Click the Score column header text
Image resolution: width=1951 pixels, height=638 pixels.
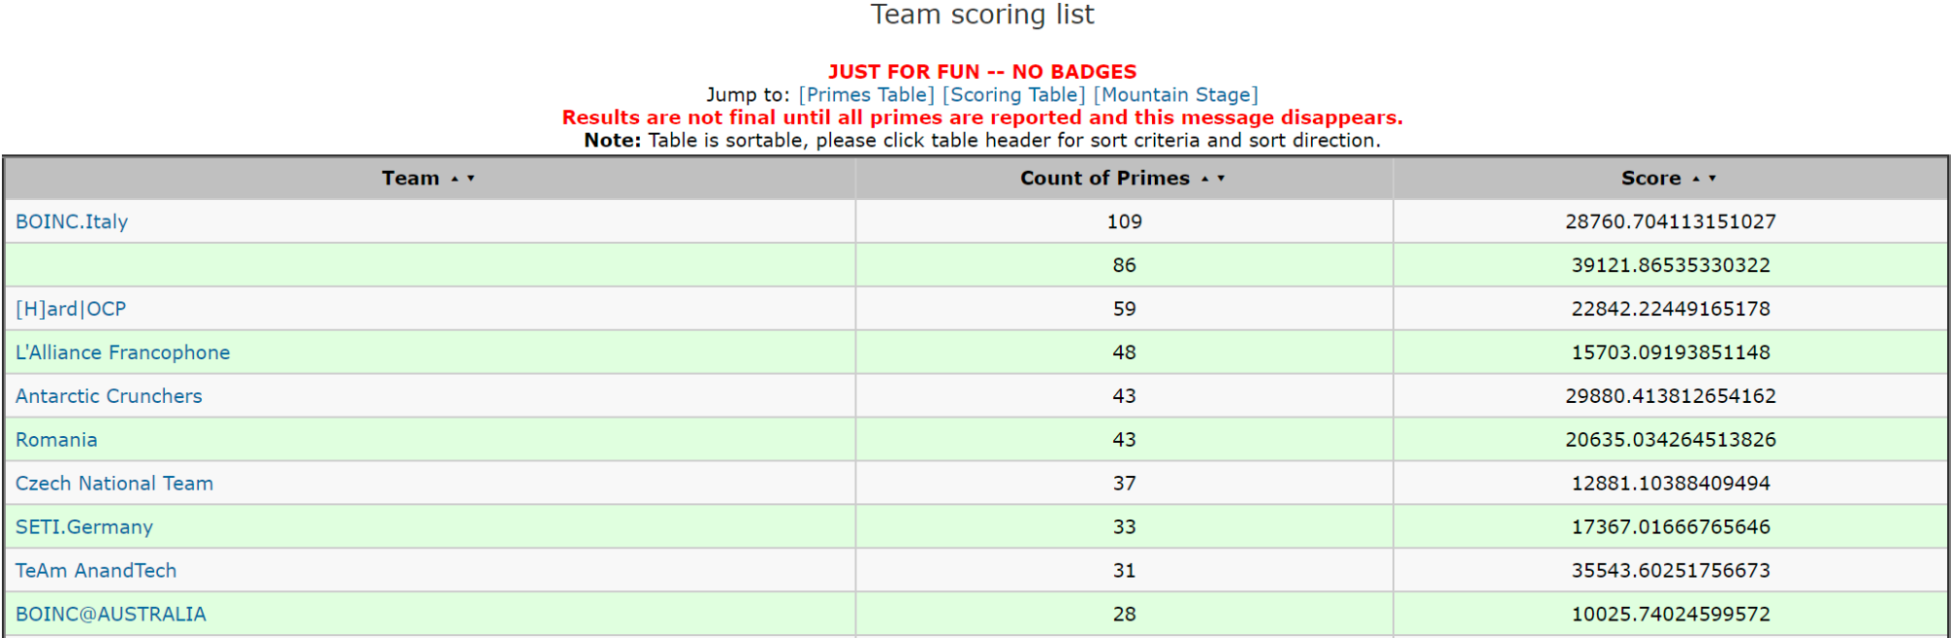coord(1651,179)
